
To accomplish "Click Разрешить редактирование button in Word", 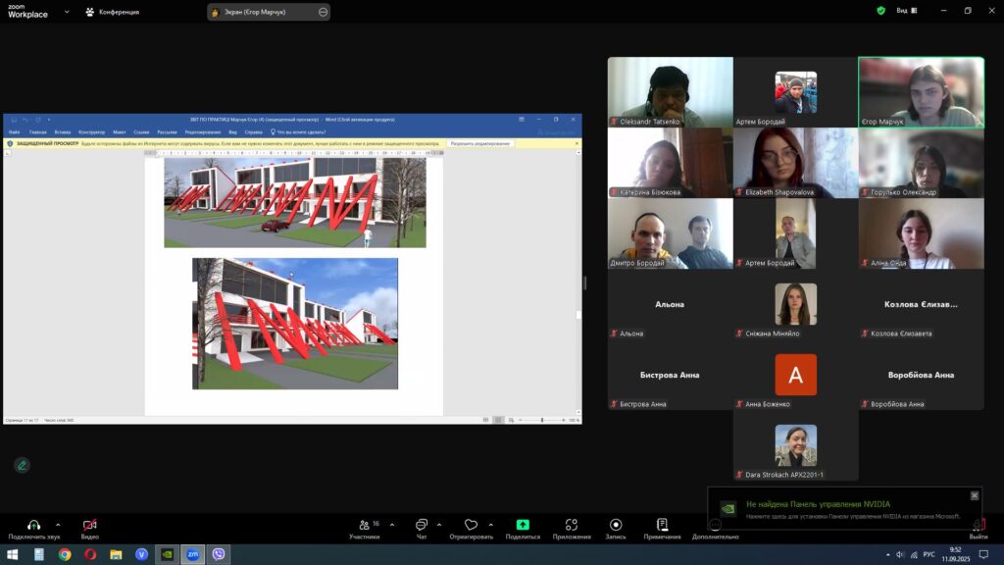I will coord(479,143).
